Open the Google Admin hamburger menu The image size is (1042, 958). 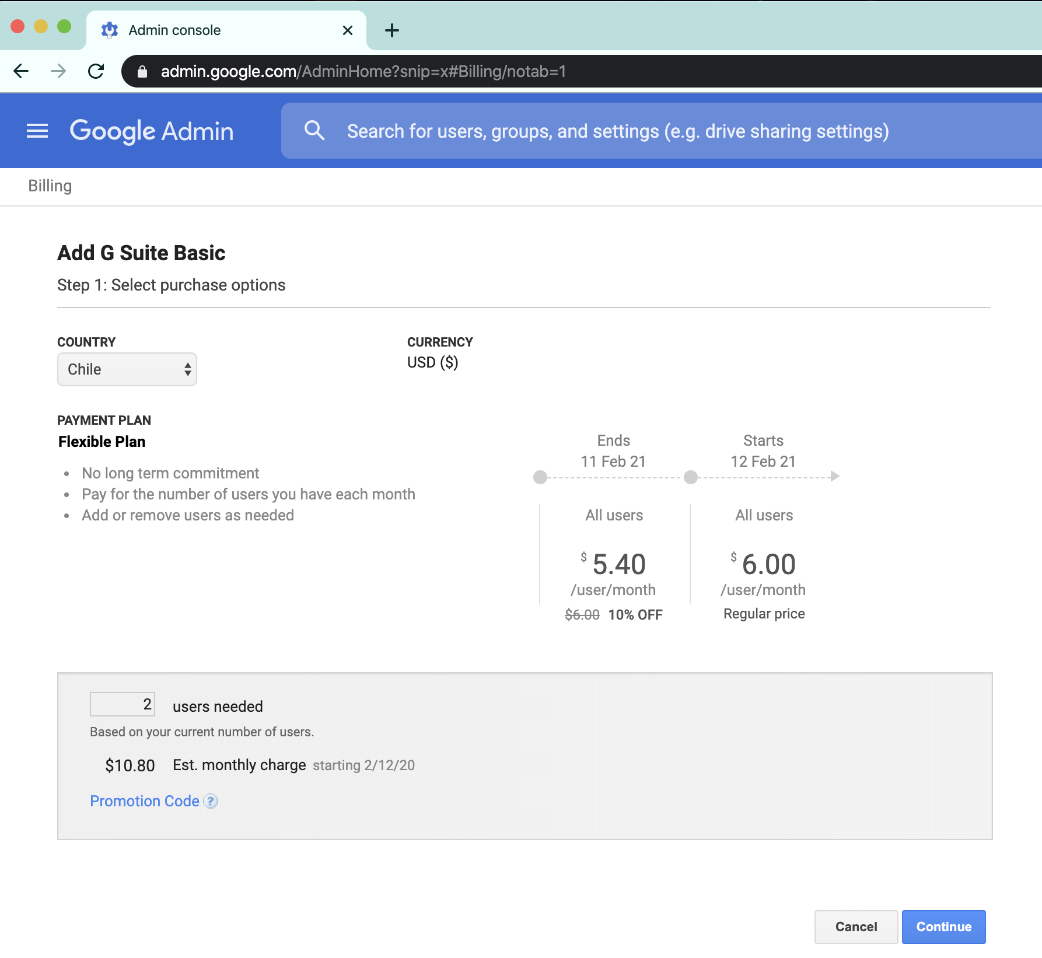coord(37,131)
